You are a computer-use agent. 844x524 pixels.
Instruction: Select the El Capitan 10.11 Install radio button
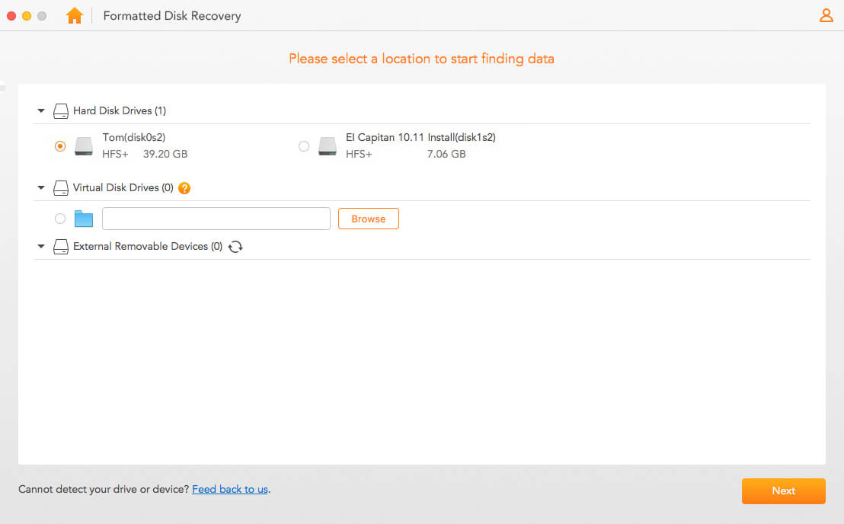304,146
